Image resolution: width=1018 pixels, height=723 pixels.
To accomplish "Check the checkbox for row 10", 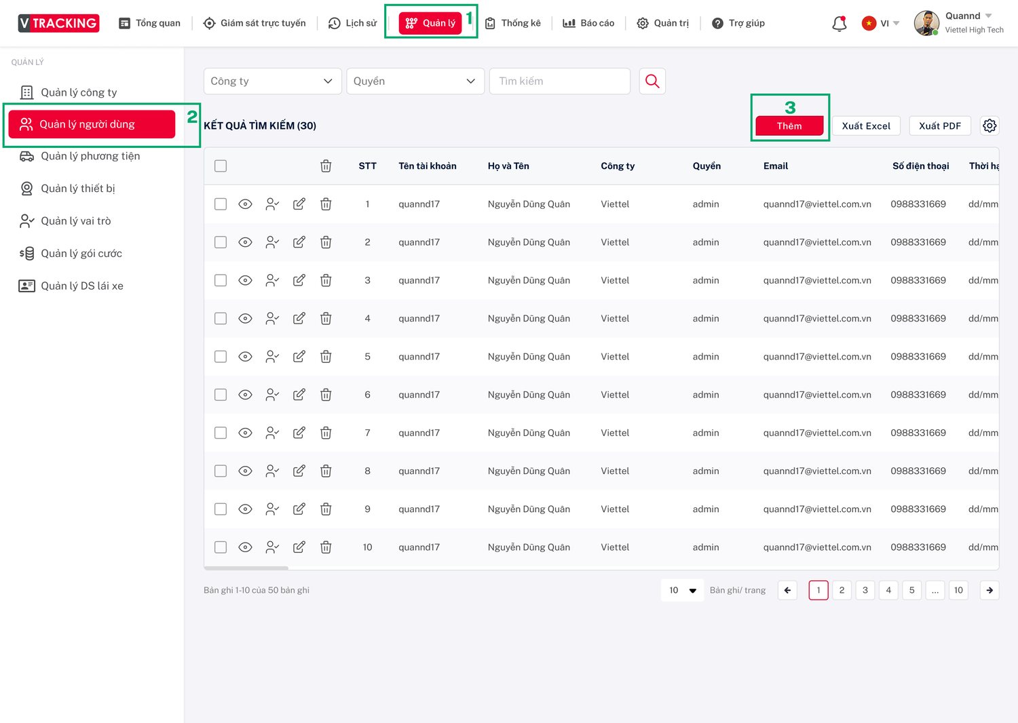I will (x=221, y=547).
